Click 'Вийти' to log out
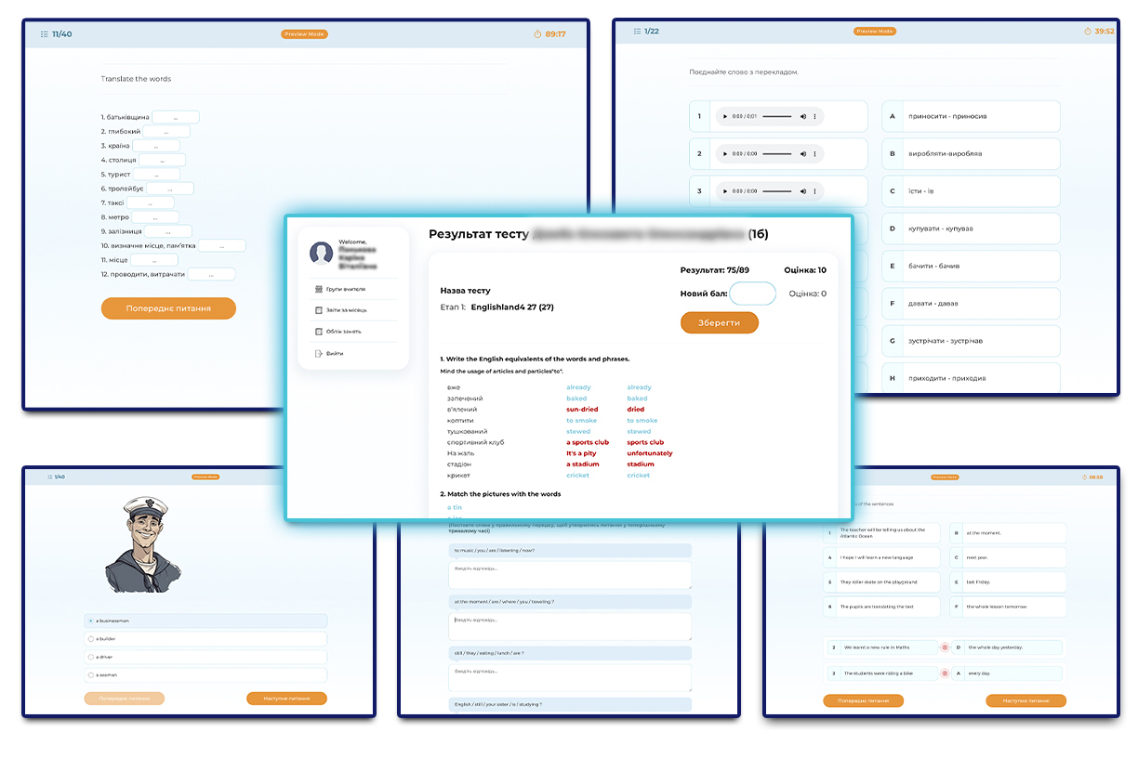 coord(334,354)
